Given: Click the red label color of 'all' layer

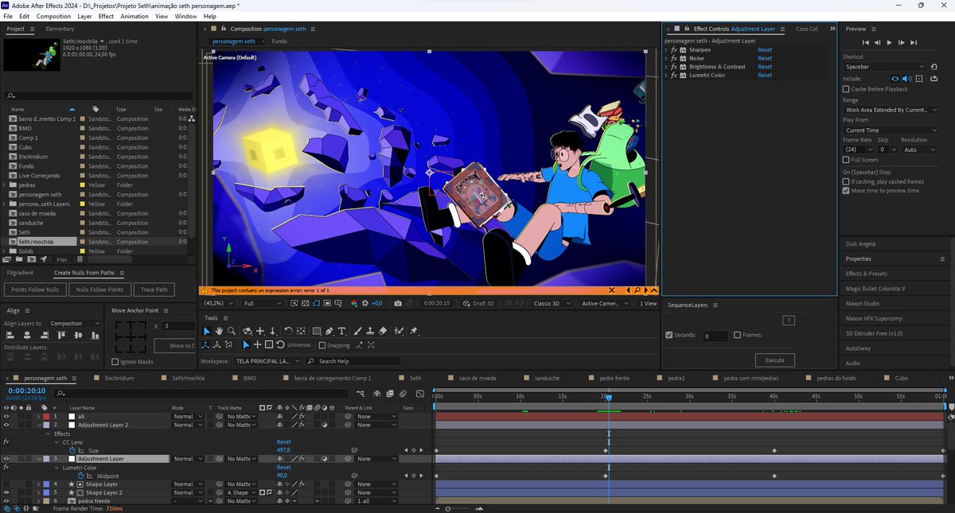Looking at the screenshot, I should pos(45,416).
